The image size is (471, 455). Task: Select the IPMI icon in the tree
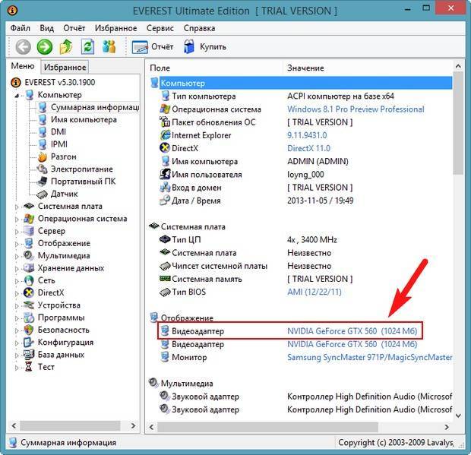coord(43,144)
